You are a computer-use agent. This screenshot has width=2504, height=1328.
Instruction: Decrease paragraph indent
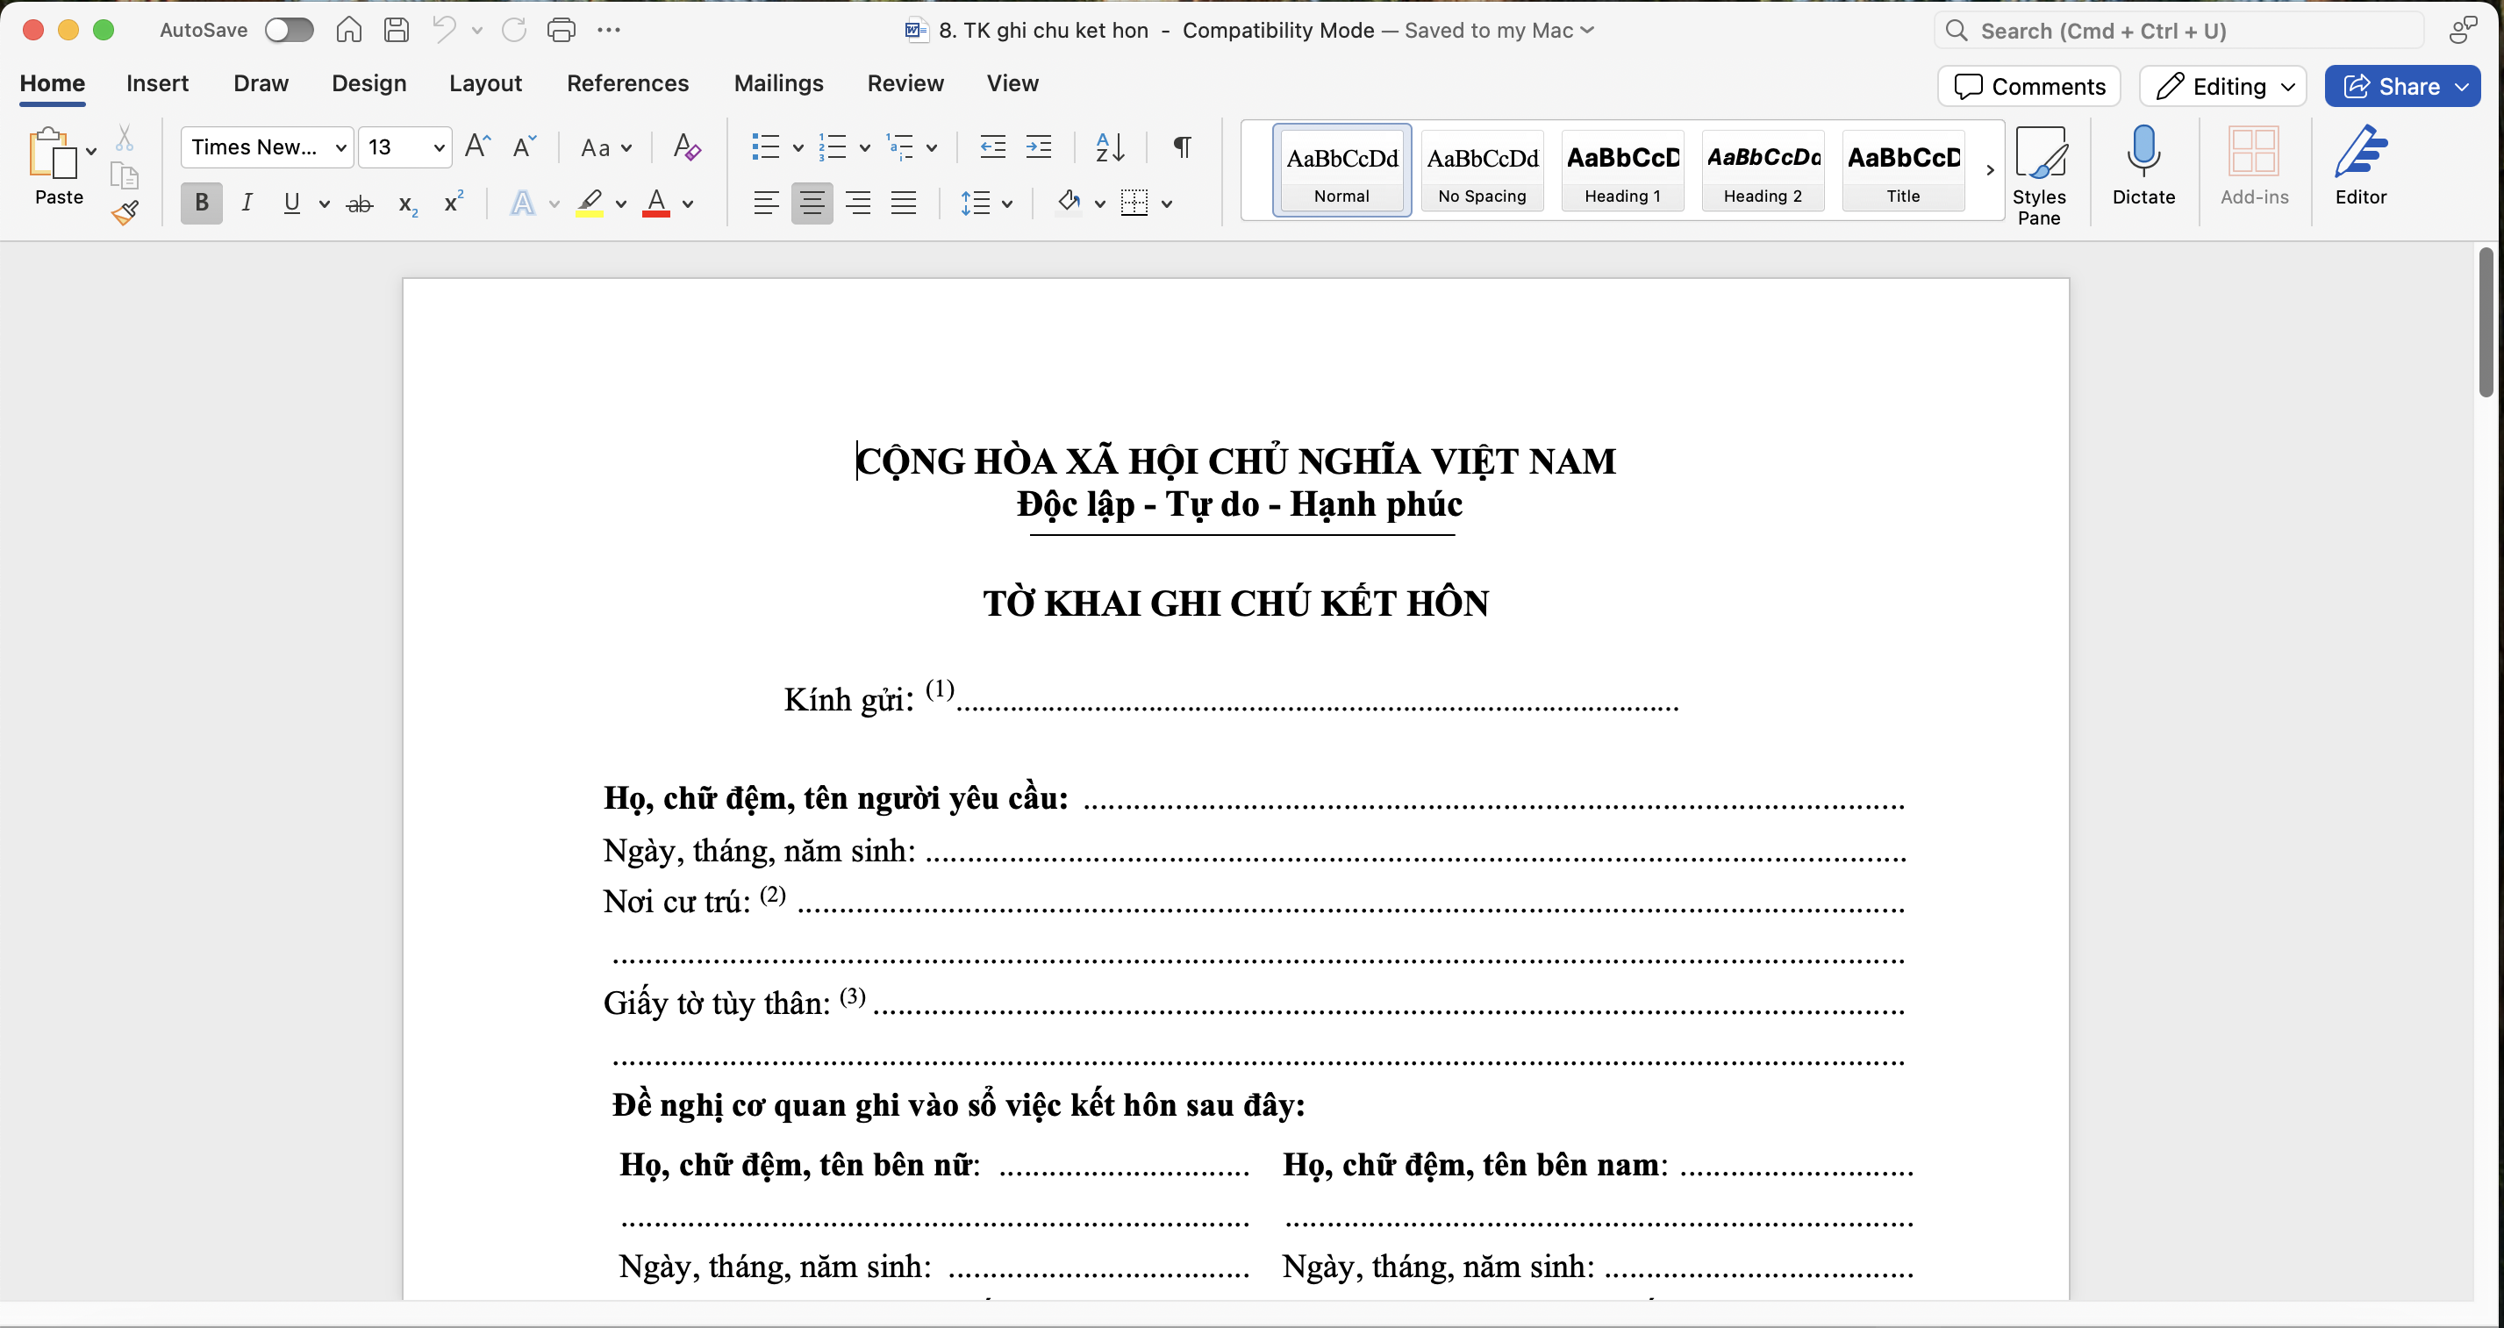click(x=992, y=146)
